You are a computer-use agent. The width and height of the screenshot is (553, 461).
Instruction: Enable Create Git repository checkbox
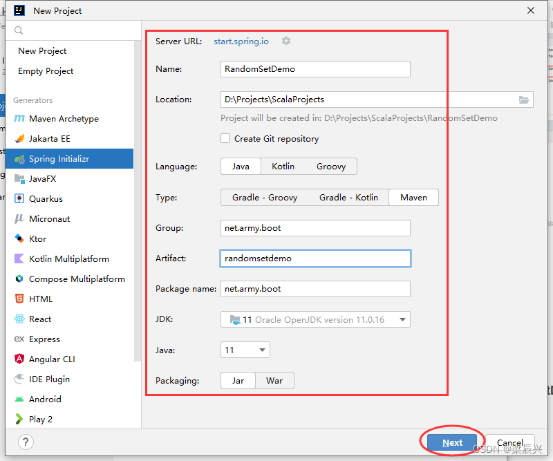tap(225, 138)
